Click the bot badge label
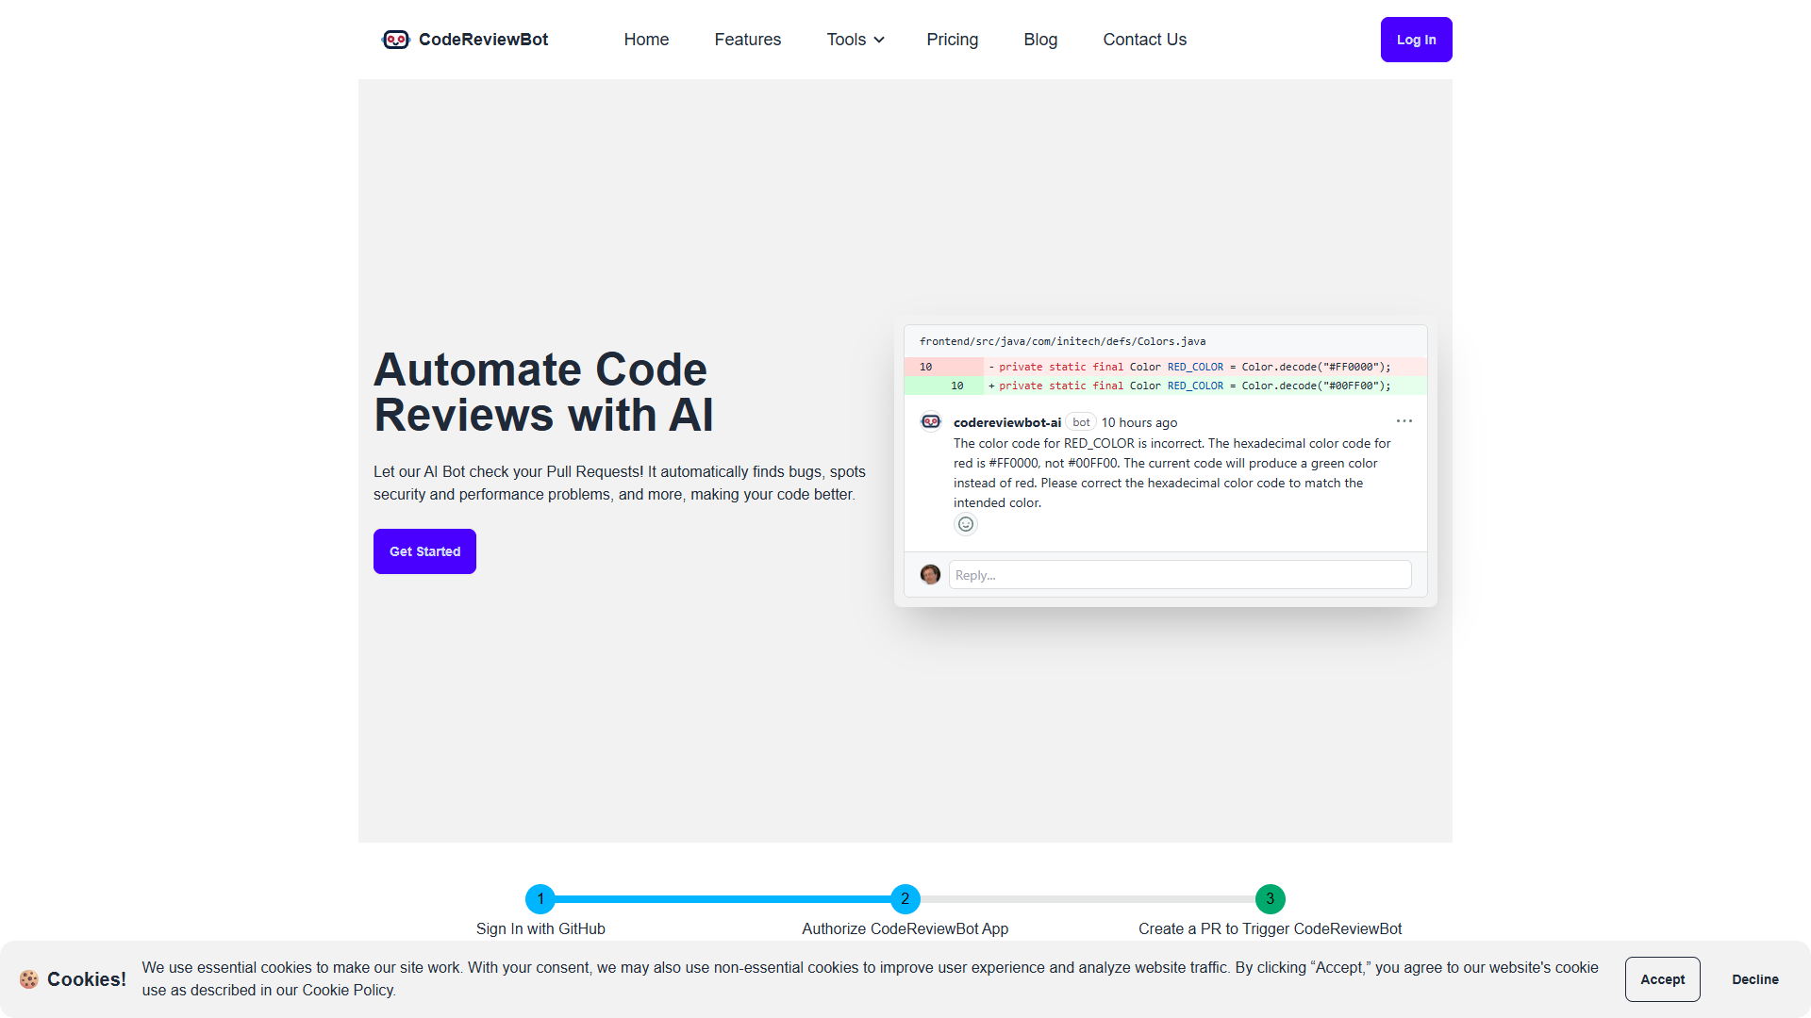 click(1081, 422)
